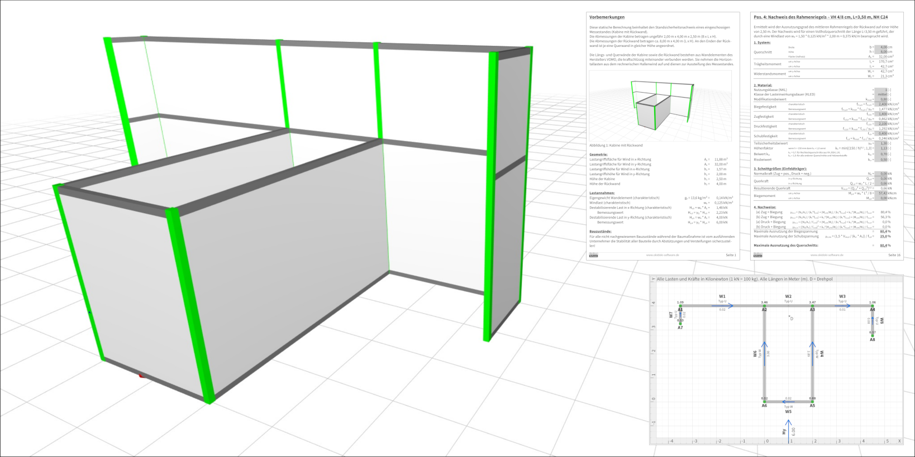This screenshot has width=915, height=457.
Task: Click the logo in the Pos. 4 page footer
Action: [x=757, y=255]
